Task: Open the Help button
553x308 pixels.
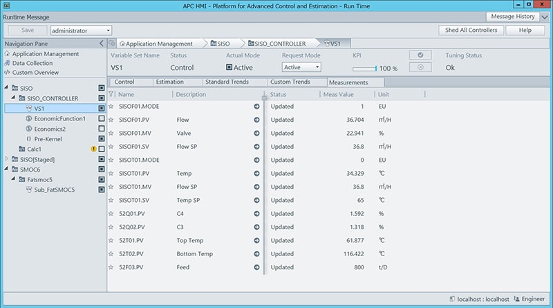Action: click(x=525, y=30)
